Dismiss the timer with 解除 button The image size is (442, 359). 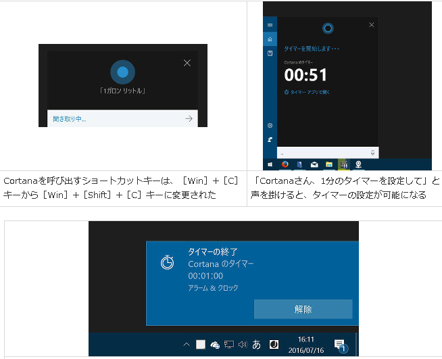(x=303, y=309)
